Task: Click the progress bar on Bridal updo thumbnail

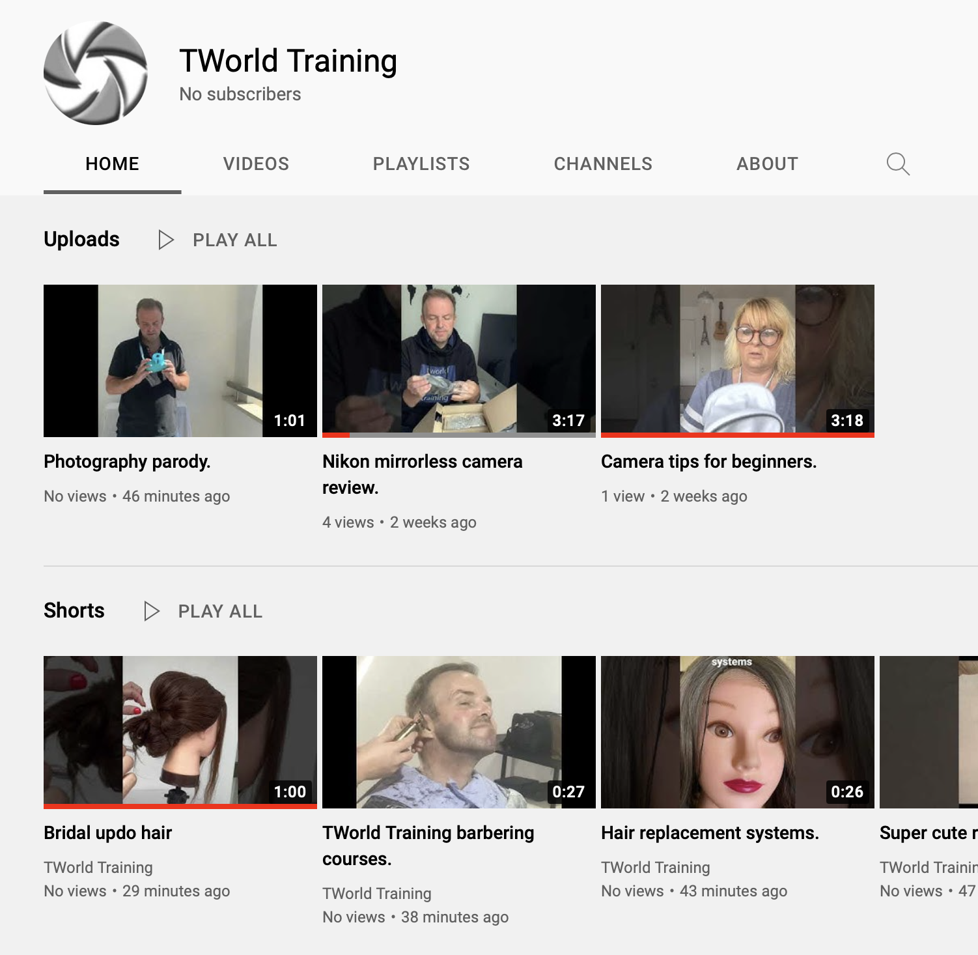Action: click(180, 806)
